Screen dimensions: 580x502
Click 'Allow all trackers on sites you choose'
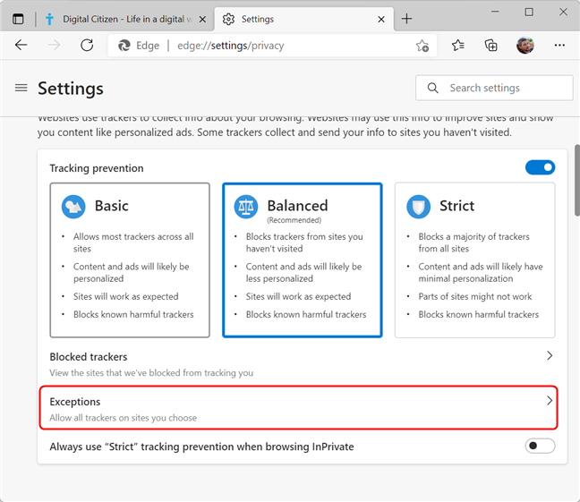(124, 418)
